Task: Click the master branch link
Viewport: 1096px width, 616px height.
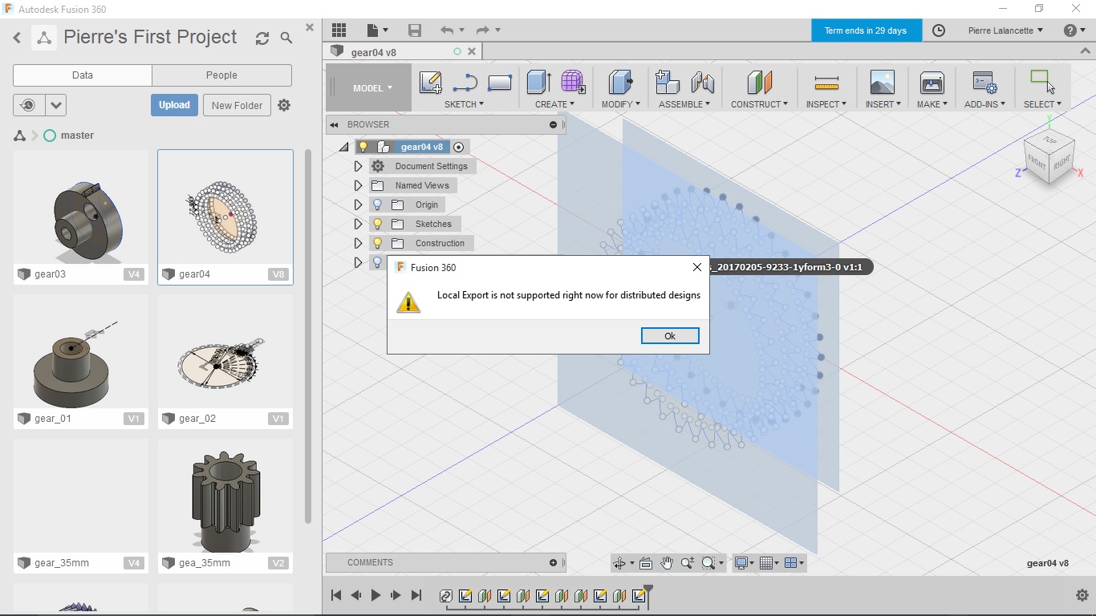Action: tap(77, 136)
